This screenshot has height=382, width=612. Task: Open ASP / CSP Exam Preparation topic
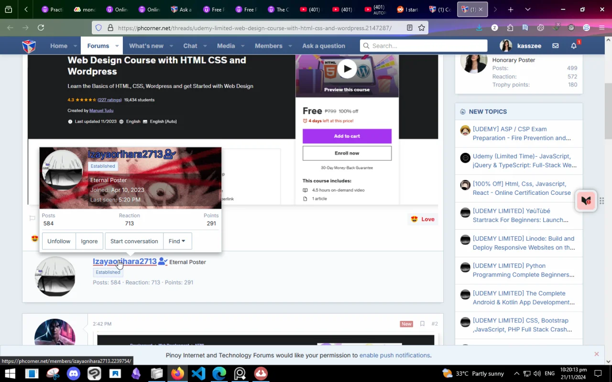(x=522, y=133)
